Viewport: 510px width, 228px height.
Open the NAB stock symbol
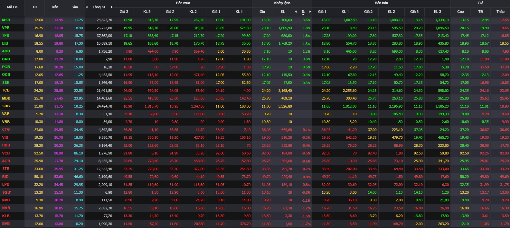[x=6, y=208]
